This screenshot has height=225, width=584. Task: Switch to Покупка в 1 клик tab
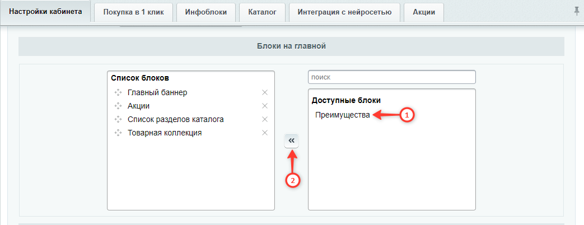coord(133,12)
